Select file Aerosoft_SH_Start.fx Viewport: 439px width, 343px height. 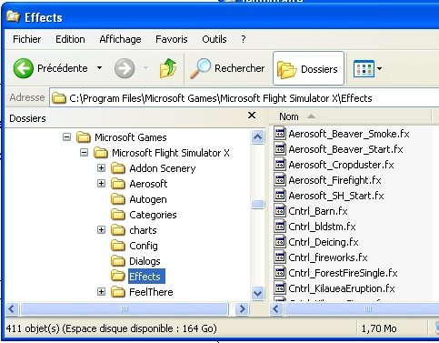(336, 196)
